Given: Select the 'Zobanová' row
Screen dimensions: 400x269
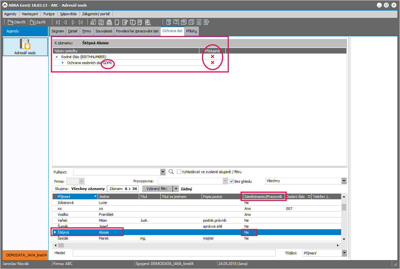Looking at the screenshot, I should click(197, 203).
